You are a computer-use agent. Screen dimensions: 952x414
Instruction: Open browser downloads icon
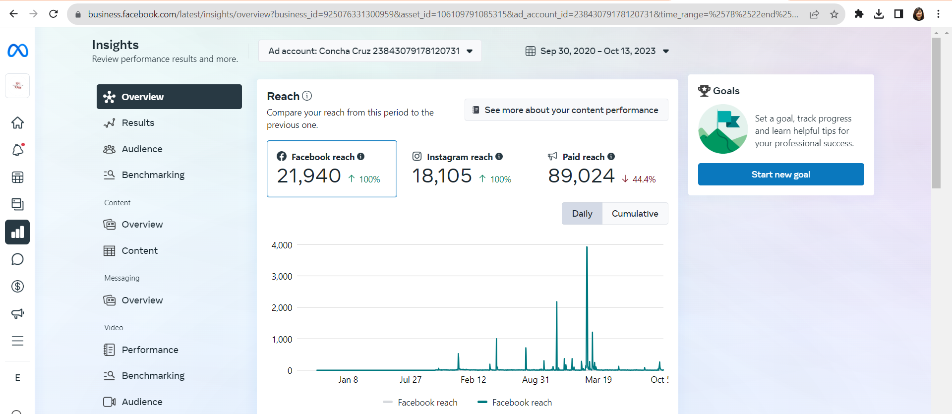tap(879, 14)
